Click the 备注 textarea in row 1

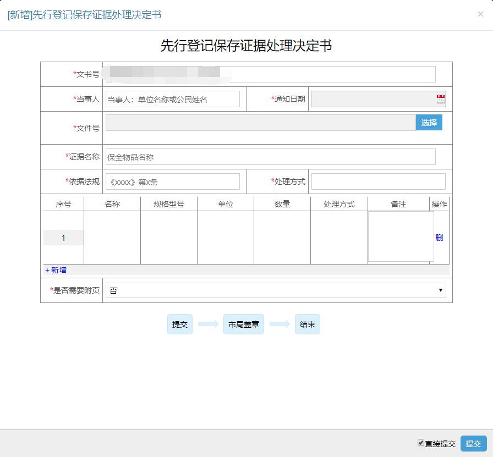click(x=401, y=236)
